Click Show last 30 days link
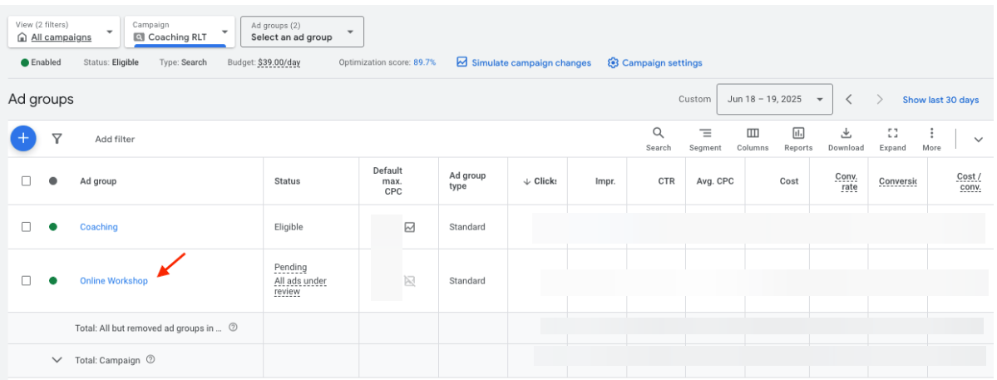The image size is (997, 380). point(940,100)
